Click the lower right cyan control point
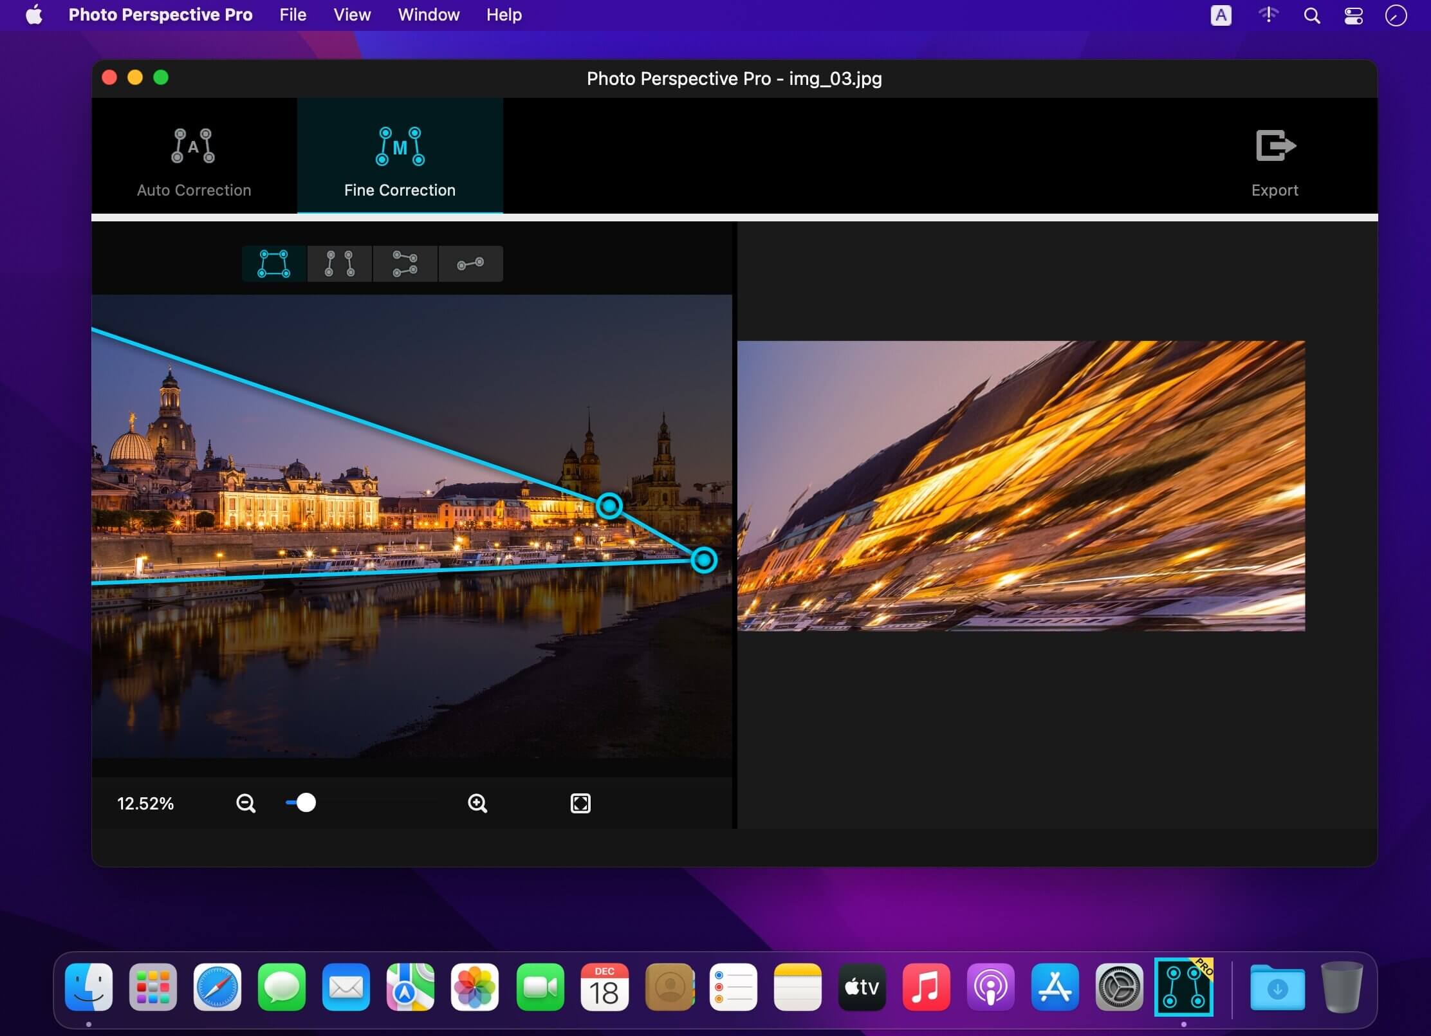Viewport: 1431px width, 1036px height. (x=704, y=560)
